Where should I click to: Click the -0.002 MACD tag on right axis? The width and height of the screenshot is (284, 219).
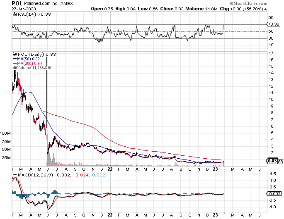tap(274, 194)
